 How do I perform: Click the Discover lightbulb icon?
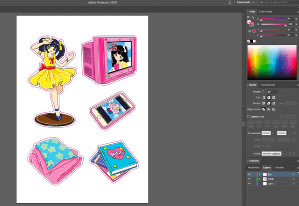(230, 2)
